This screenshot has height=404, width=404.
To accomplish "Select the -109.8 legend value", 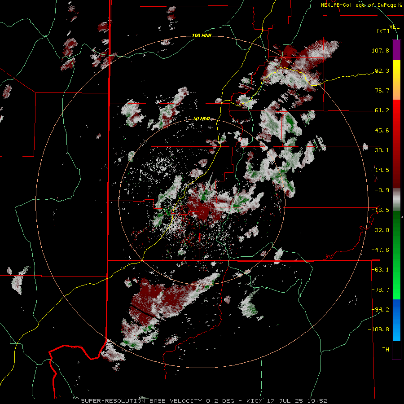I will [x=378, y=329].
